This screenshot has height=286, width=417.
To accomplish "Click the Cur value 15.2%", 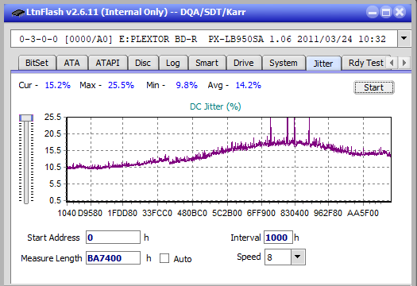I will point(57,85).
